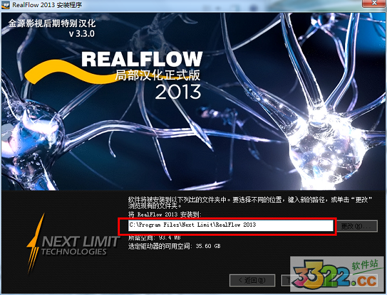Click the title text 'RealFlow 2013 安装程序'
The image size is (387, 295).
pyautogui.click(x=47, y=5)
